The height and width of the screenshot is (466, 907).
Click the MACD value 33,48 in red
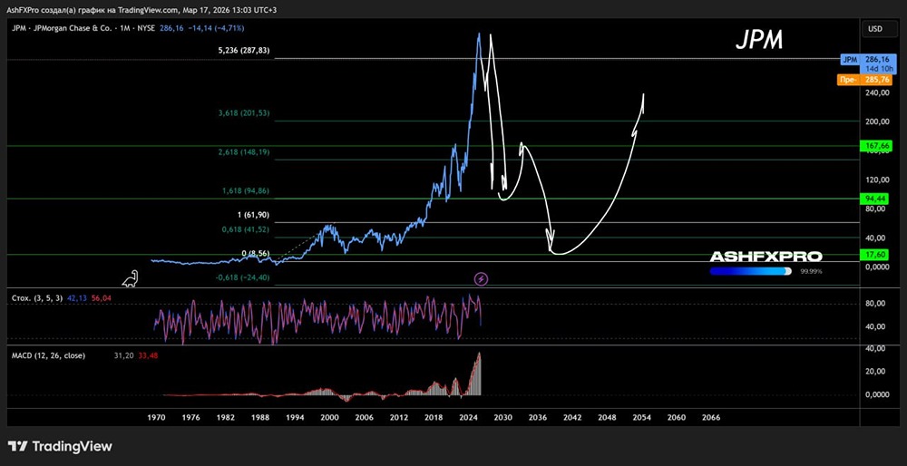[x=148, y=355]
